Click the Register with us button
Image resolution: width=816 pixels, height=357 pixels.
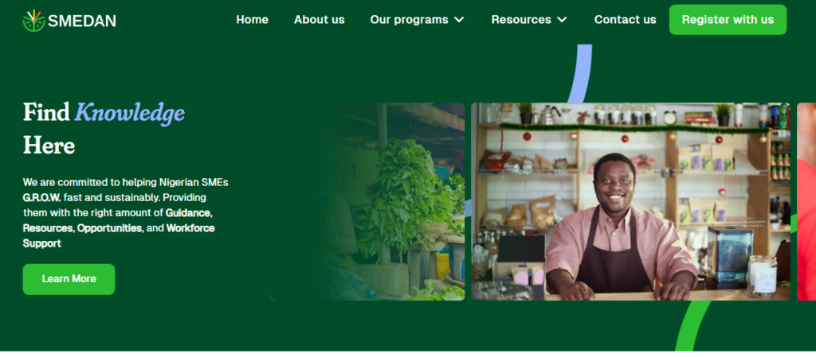728,20
